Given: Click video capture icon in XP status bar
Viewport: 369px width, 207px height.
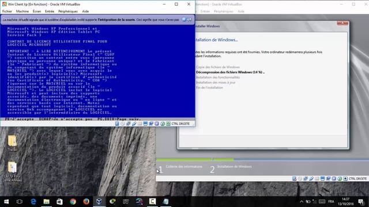Looking at the screenshot, I should pyautogui.click(x=151, y=124).
